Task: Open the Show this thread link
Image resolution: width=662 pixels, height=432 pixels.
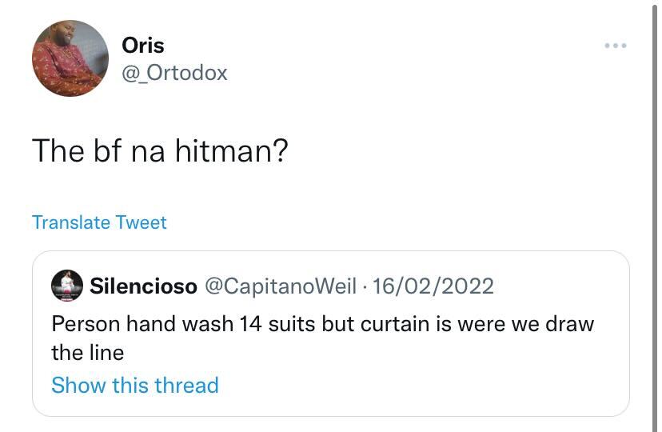Action: point(134,385)
